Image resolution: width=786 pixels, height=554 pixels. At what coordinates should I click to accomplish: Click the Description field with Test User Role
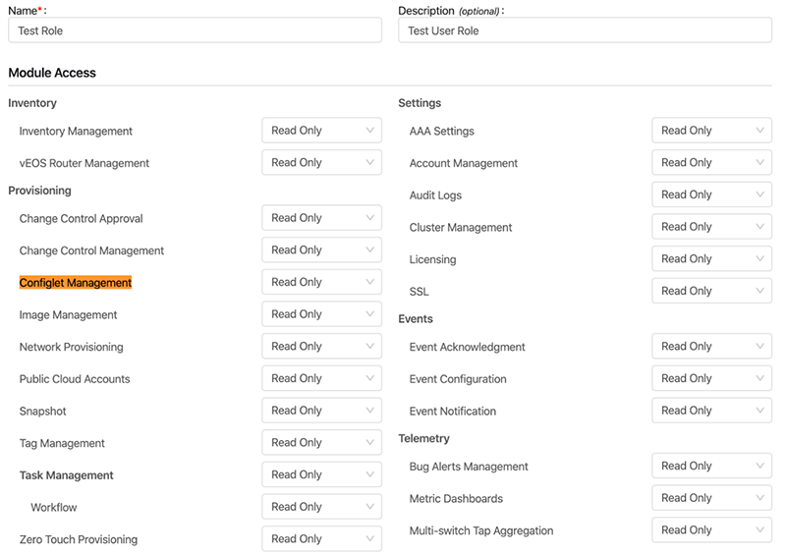tap(585, 30)
